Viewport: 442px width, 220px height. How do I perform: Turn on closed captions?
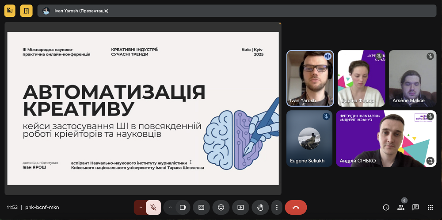201,207
